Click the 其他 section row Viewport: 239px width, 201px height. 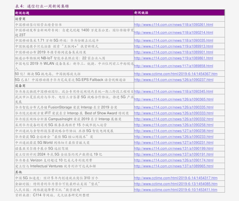(120, 172)
